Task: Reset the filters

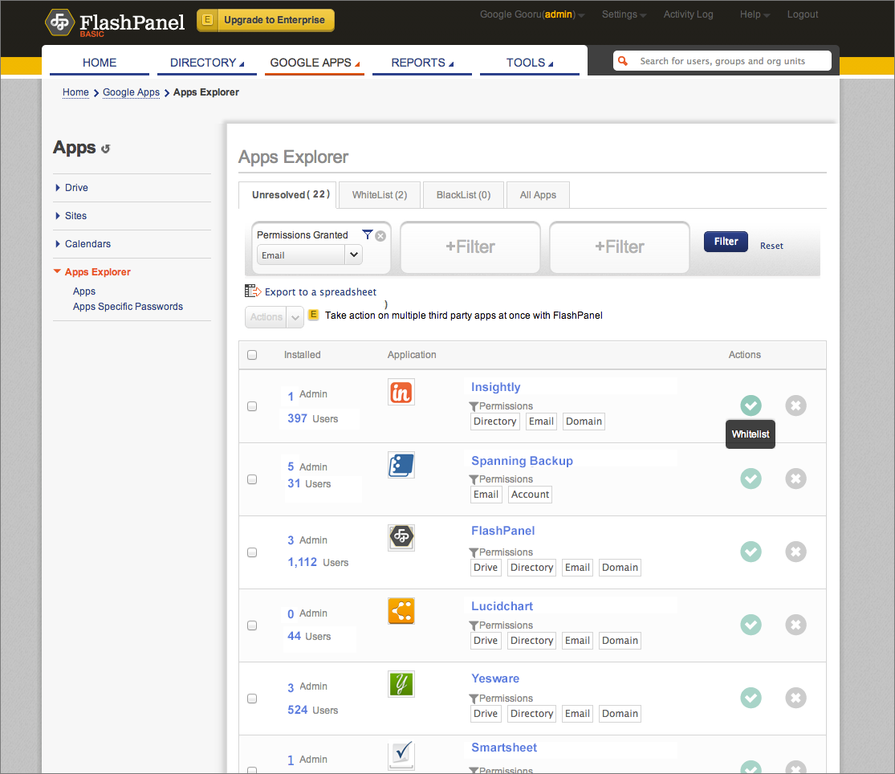Action: pyautogui.click(x=771, y=246)
